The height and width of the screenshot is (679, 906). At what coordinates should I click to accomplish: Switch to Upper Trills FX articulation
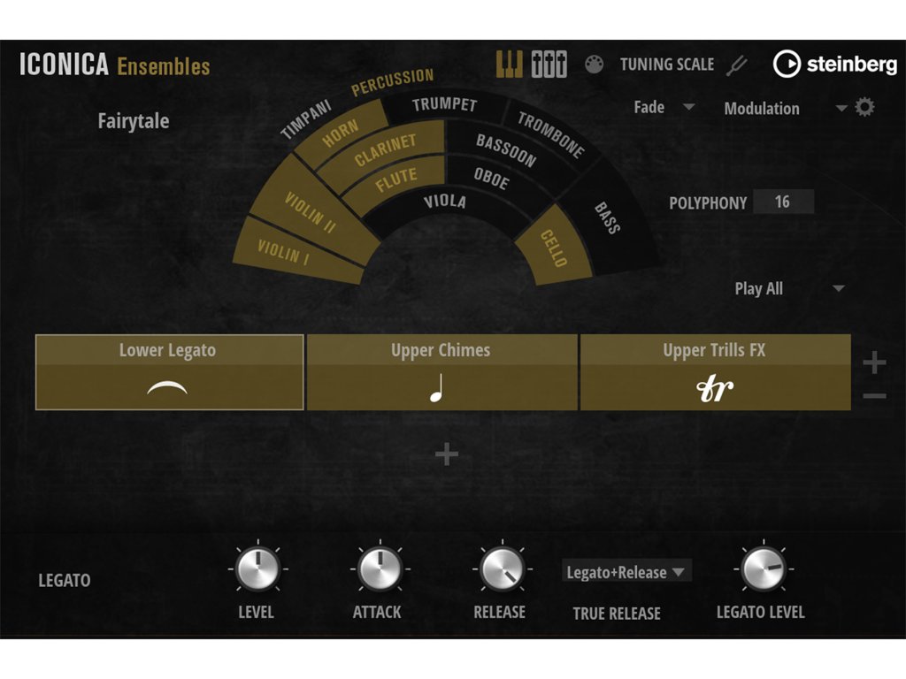(x=714, y=372)
